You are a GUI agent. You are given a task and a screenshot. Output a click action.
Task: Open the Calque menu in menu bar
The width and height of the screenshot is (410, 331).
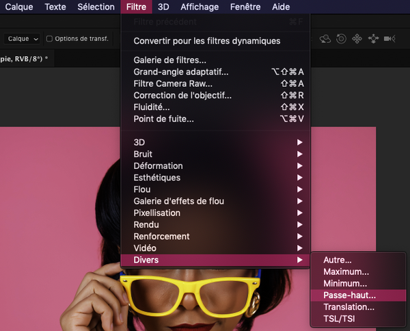click(x=19, y=7)
